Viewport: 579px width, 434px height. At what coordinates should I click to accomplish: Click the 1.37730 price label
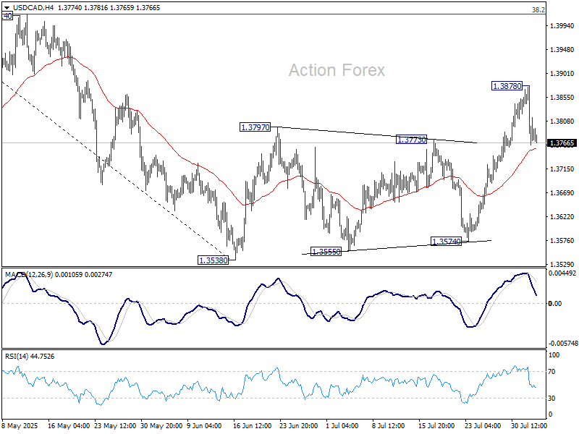pos(411,139)
